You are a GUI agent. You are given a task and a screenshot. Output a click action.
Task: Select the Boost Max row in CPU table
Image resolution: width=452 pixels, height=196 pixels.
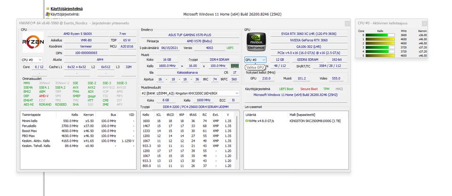[78, 131]
